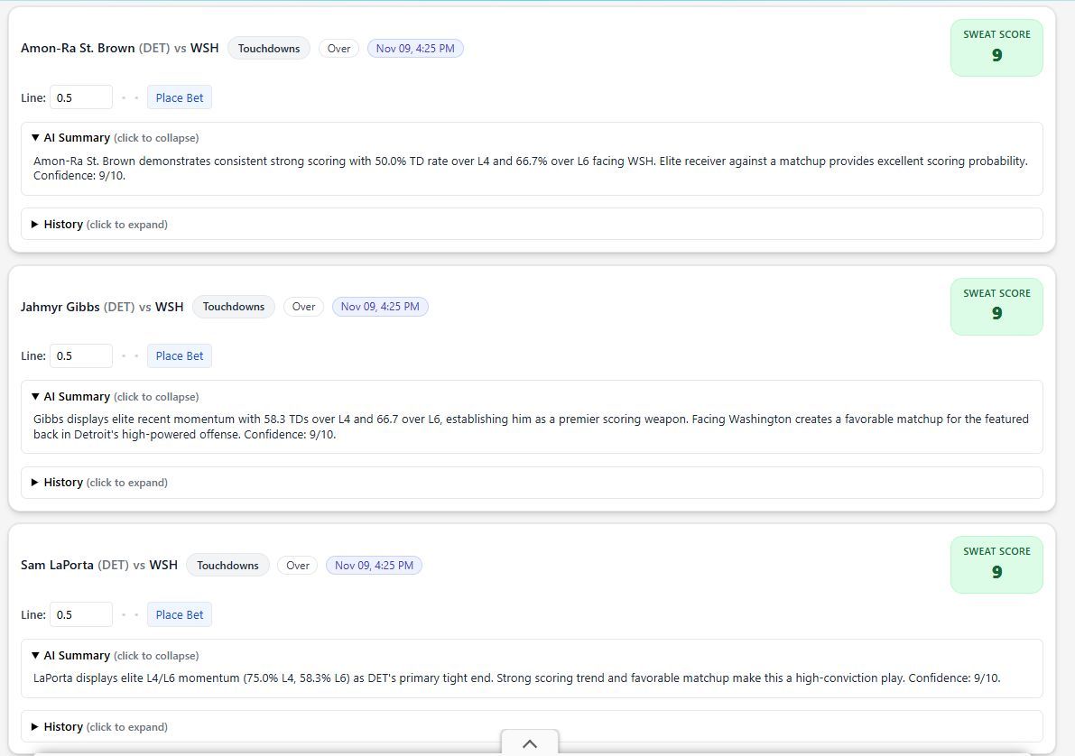Viewport: 1075px width, 756px height.
Task: Expand History for Jahmyr Gibbs
Action: pyautogui.click(x=532, y=483)
